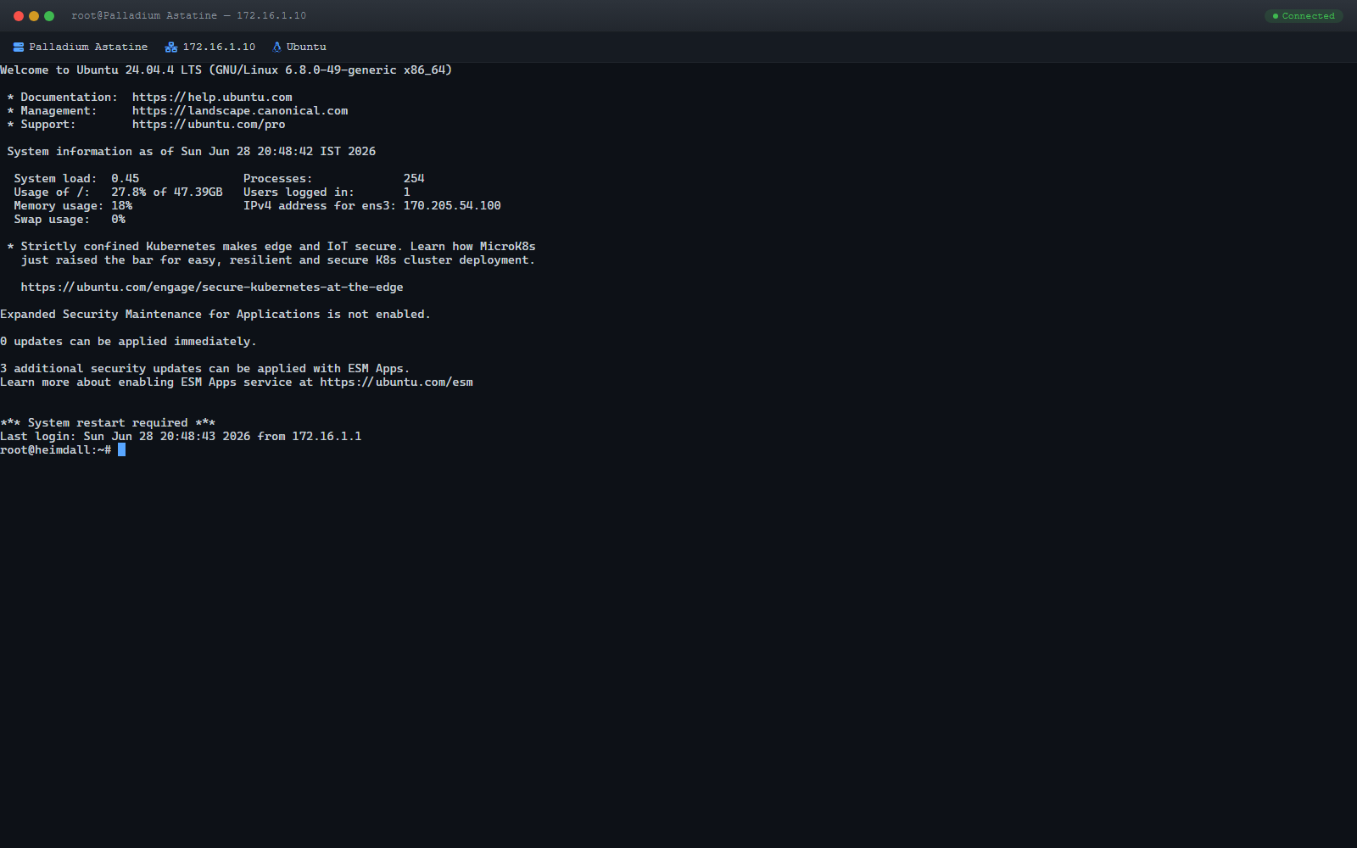The height and width of the screenshot is (848, 1357).
Task: Click the server icon beside Palladium Astatine
Action: point(19,47)
